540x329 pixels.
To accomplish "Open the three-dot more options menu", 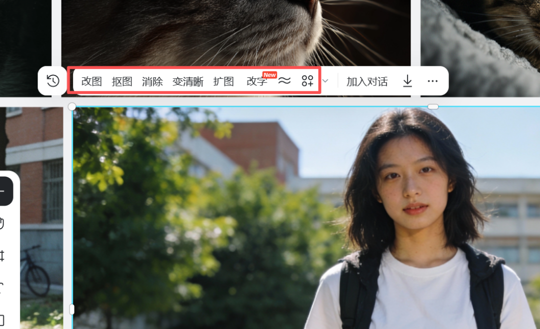I will pyautogui.click(x=432, y=80).
